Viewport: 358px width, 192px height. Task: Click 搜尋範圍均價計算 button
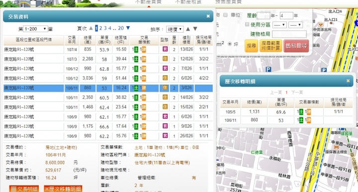coord(271,46)
